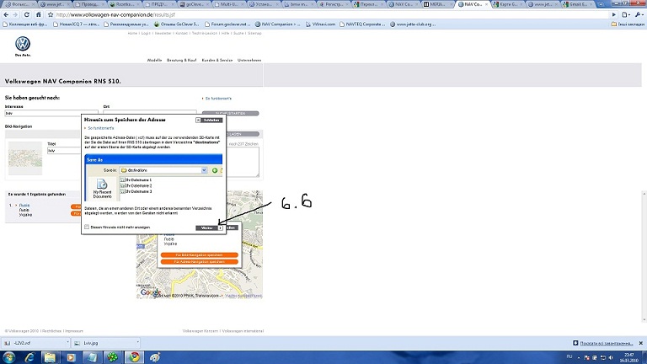Click 'Schließen' to close the hint dialog
647x364 pixels.
pyautogui.click(x=209, y=120)
